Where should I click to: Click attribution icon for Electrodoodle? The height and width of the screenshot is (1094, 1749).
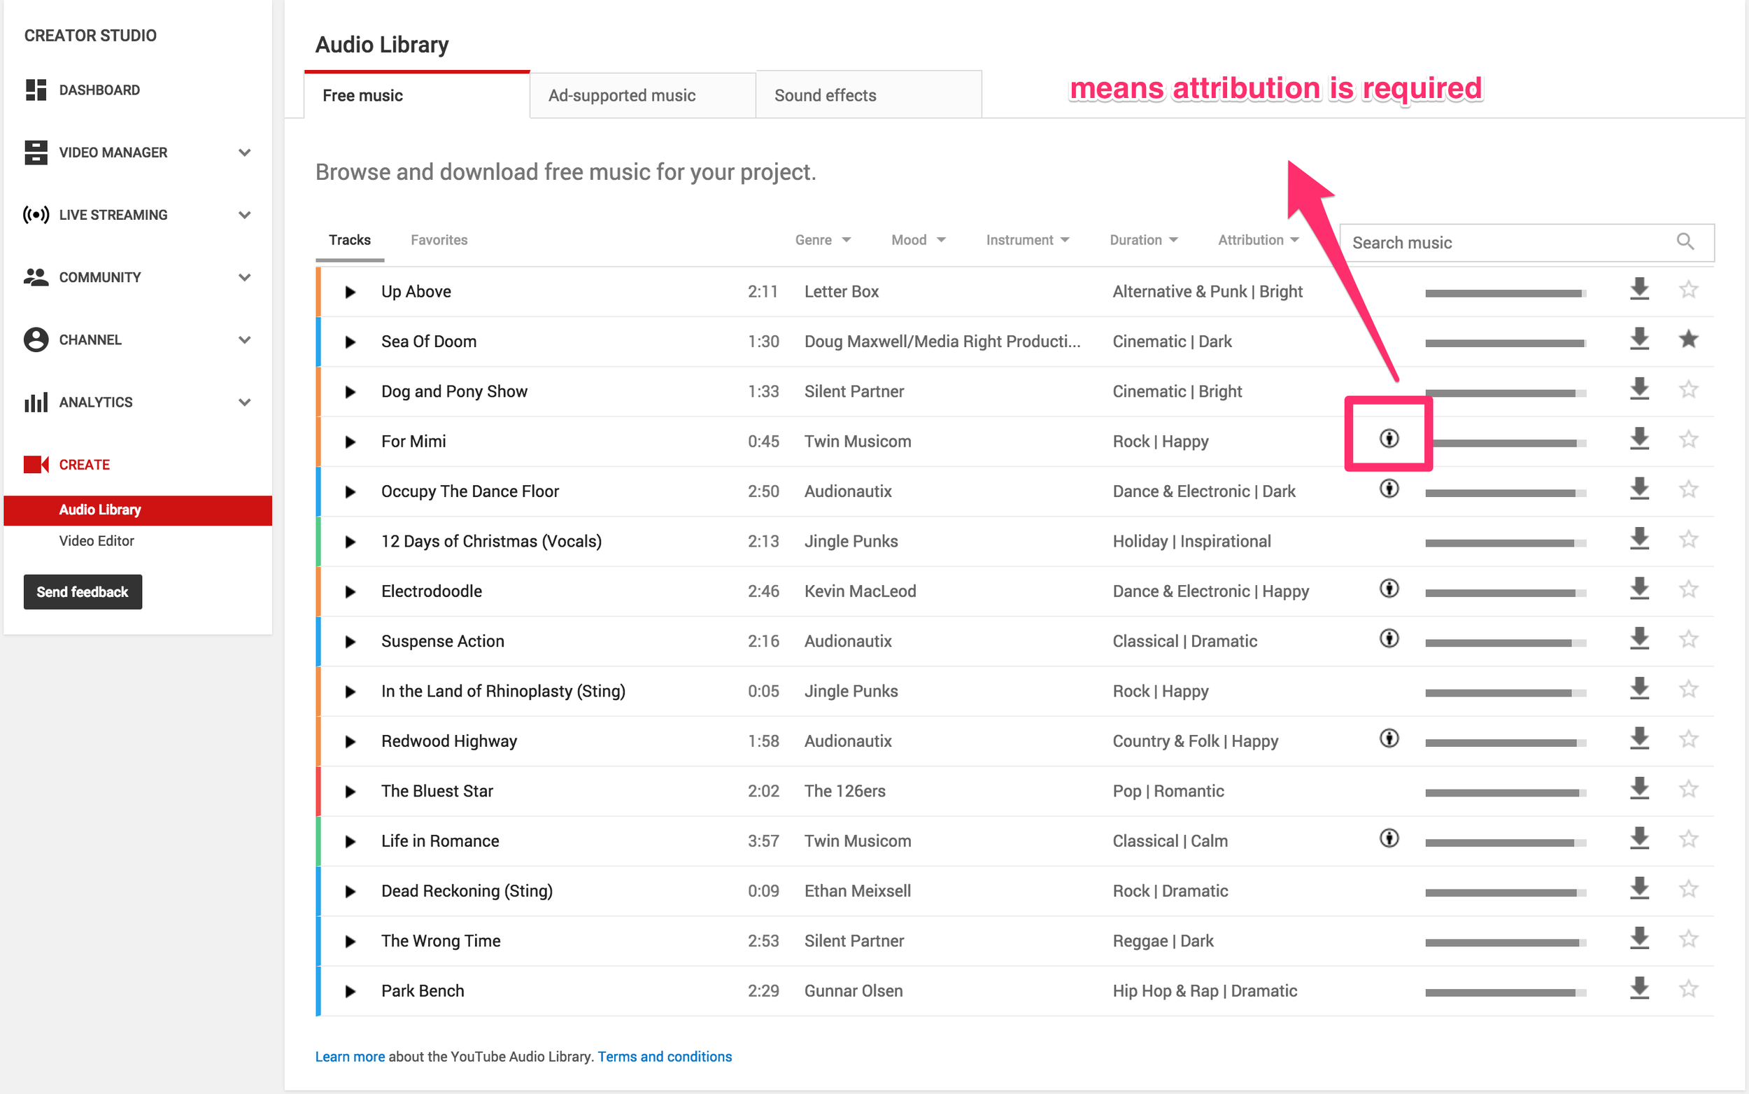tap(1389, 588)
